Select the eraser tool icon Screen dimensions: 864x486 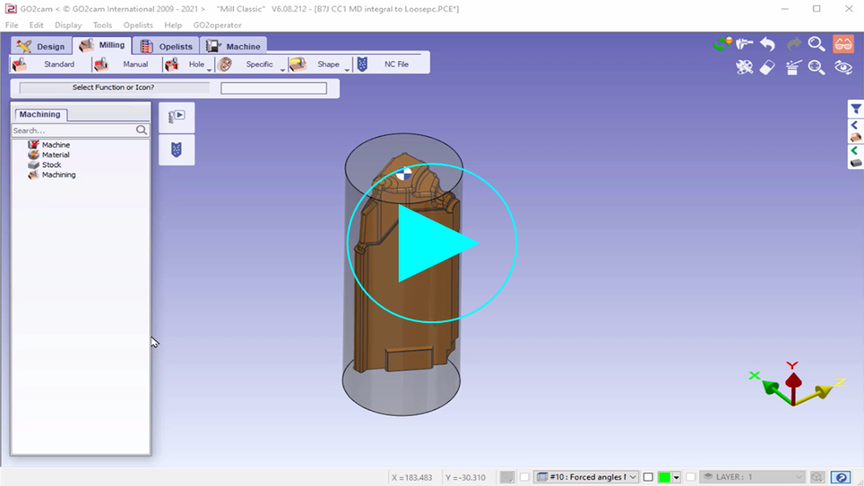tap(768, 67)
